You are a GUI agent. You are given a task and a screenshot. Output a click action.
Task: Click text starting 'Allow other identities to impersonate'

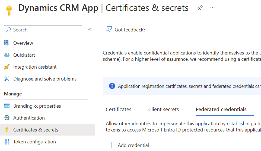tap(183, 127)
